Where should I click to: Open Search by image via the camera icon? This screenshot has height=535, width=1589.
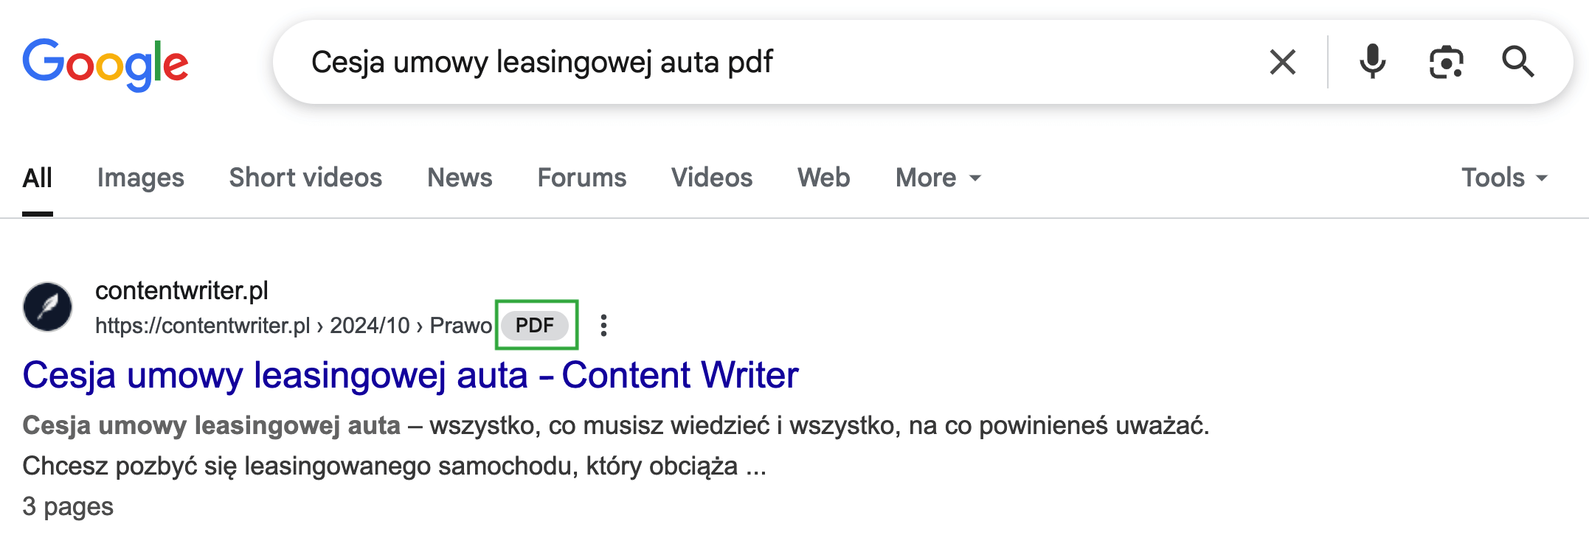click(x=1446, y=62)
